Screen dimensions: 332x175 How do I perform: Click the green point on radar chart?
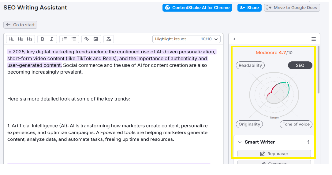pyautogui.click(x=287, y=83)
